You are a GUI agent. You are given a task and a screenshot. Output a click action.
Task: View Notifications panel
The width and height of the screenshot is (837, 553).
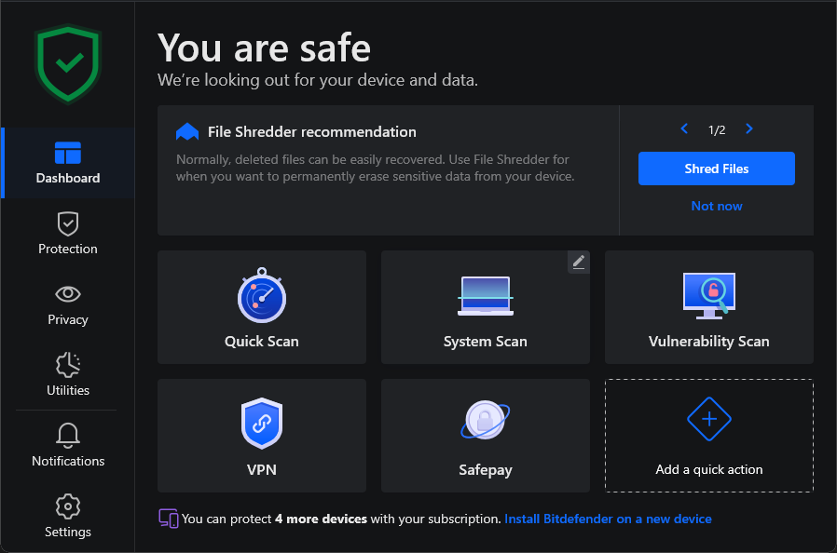[x=68, y=446]
